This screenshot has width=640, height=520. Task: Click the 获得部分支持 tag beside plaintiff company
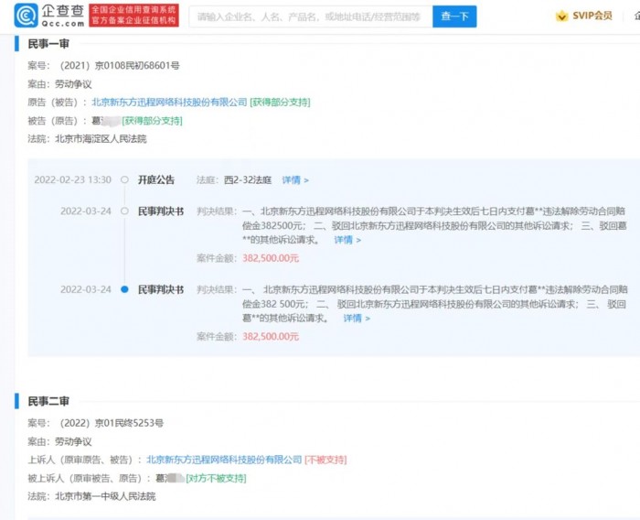click(x=280, y=103)
